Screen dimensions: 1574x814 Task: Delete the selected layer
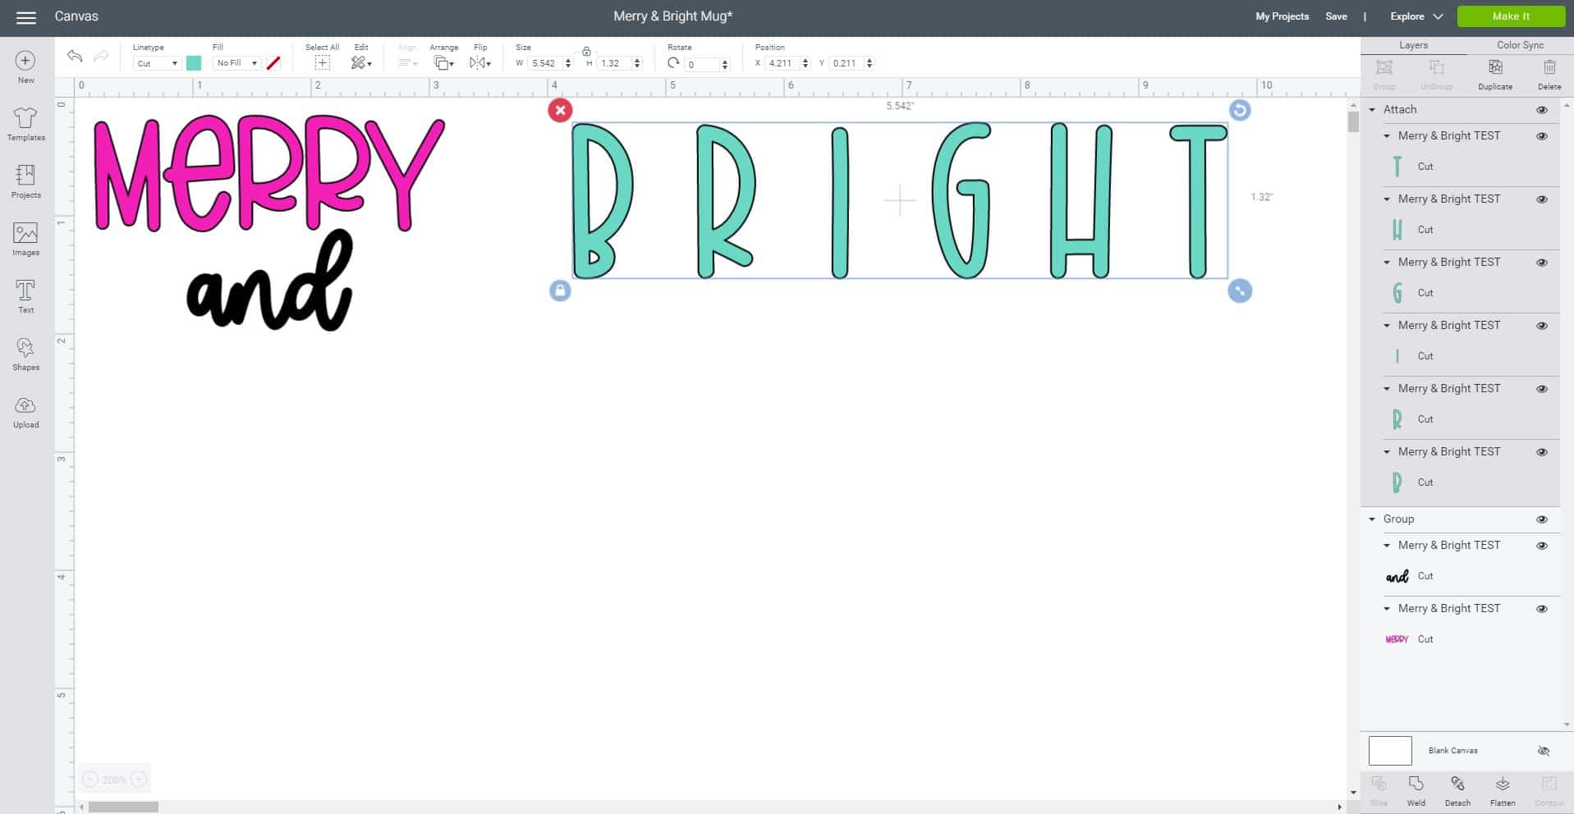pyautogui.click(x=1549, y=74)
